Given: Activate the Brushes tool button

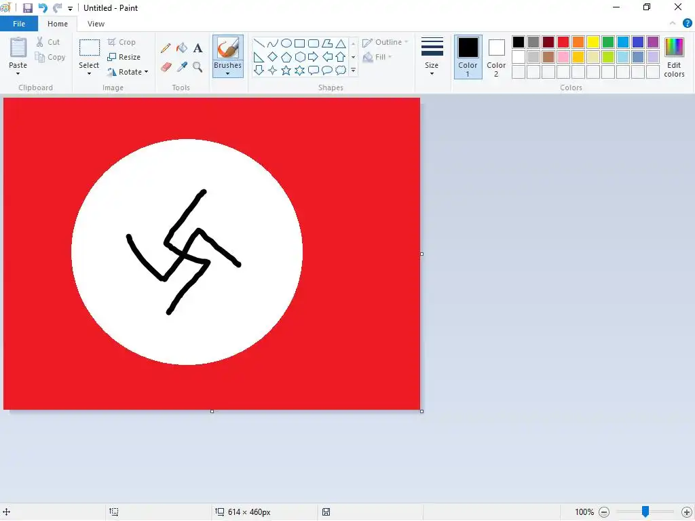Looking at the screenshot, I should [228, 48].
